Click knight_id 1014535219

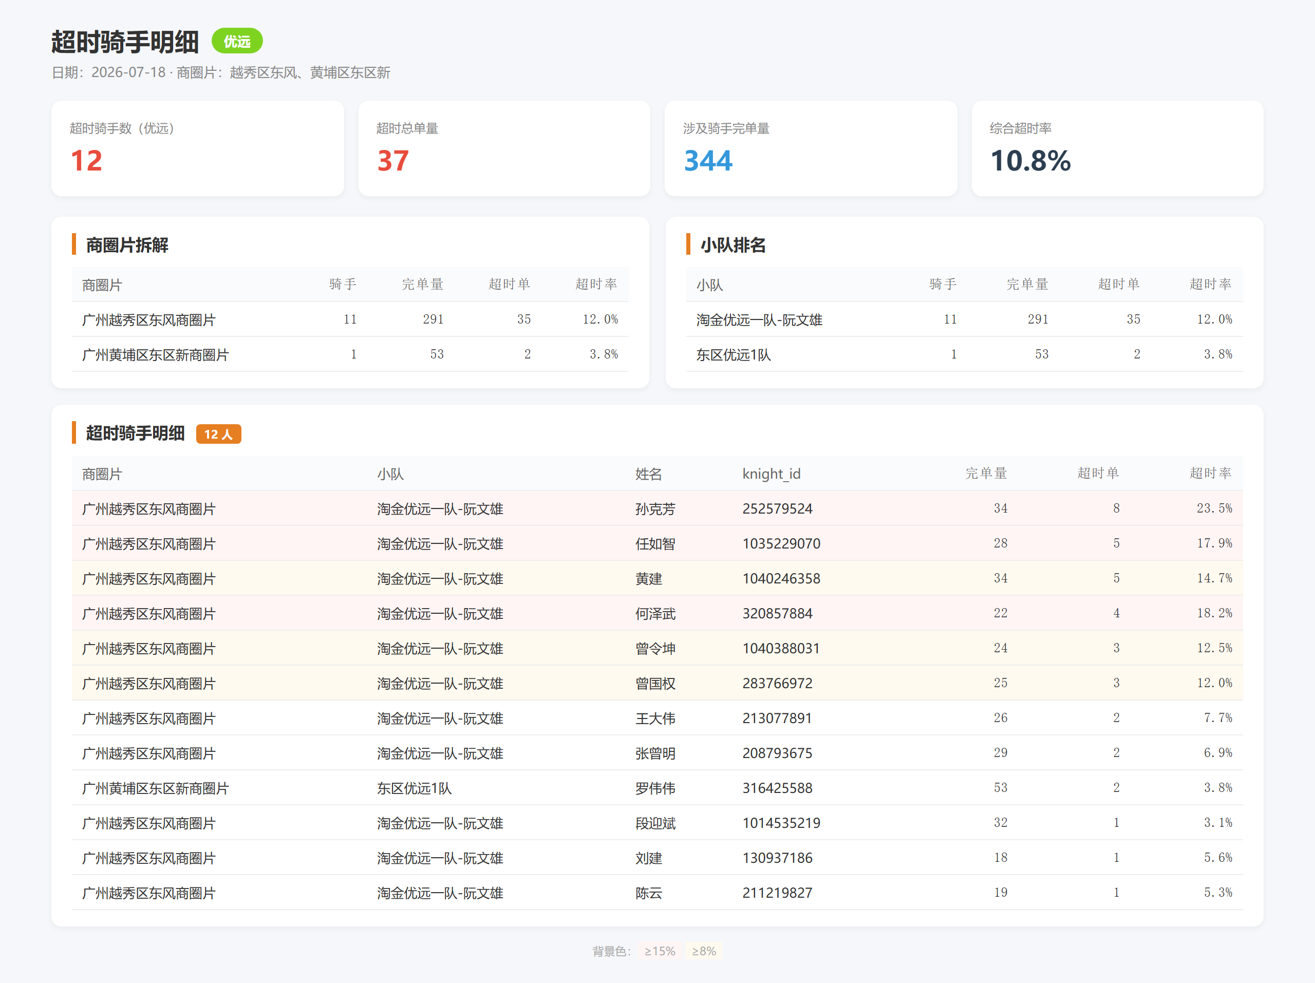[x=781, y=823]
